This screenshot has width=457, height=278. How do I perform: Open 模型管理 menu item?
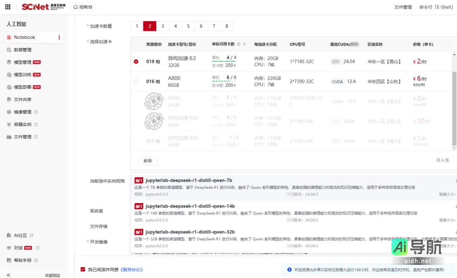pyautogui.click(x=23, y=62)
